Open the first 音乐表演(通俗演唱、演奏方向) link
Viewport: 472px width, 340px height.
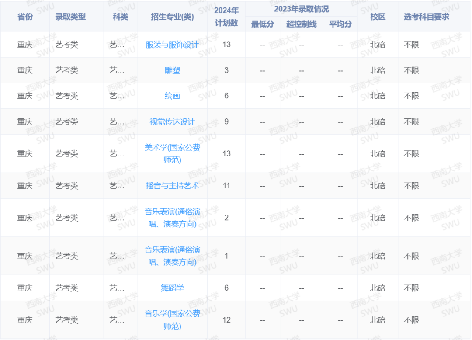[172, 218]
